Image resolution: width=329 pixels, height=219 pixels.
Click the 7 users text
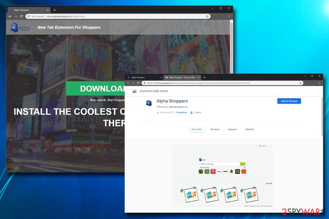pyautogui.click(x=197, y=112)
